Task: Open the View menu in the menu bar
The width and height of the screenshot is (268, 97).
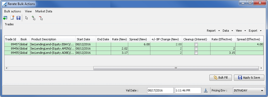Action: [x=28, y=11]
